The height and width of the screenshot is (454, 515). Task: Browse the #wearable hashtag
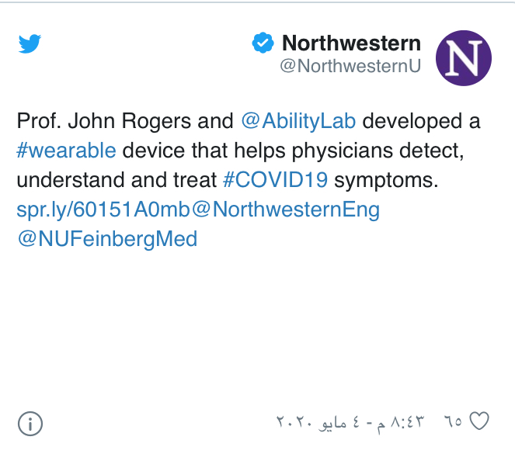coord(66,151)
